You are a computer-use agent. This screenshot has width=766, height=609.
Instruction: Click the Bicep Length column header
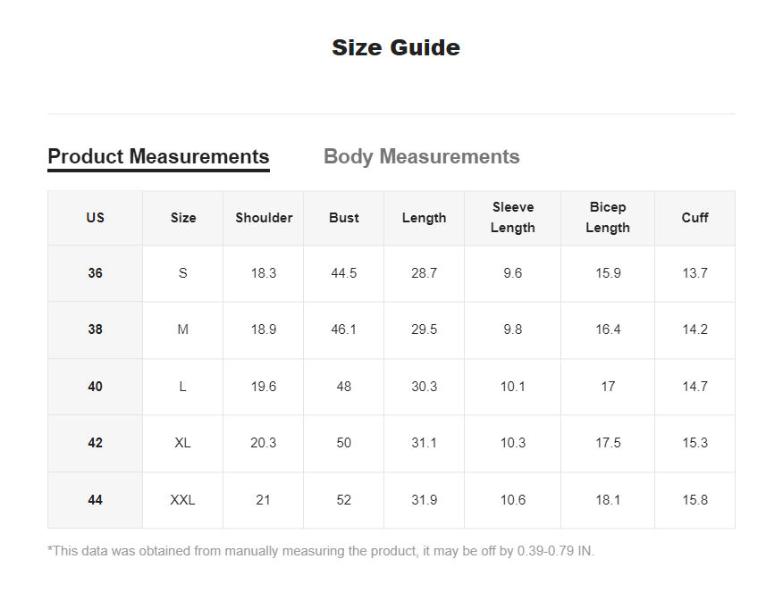[x=608, y=218]
